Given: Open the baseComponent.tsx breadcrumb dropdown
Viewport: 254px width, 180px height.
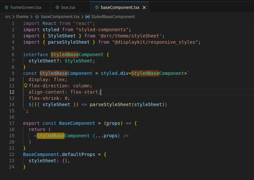Looking at the screenshot, I should tap(60, 16).
